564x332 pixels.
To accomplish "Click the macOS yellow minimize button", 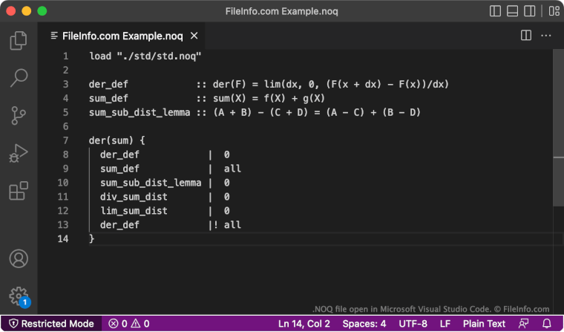I will tap(27, 11).
